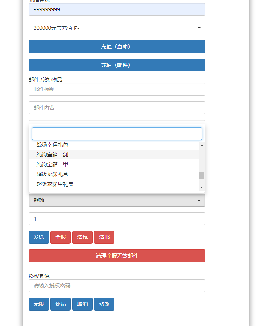Collapse the 麒麟 dropdown selector
This screenshot has height=326, width=278.
(117, 200)
